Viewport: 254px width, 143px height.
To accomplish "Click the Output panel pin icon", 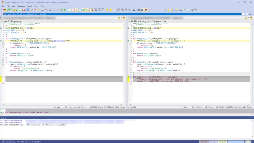I will pos(250,118).
